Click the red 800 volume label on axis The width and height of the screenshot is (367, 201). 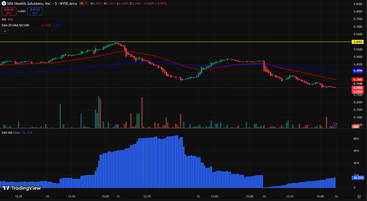click(356, 126)
